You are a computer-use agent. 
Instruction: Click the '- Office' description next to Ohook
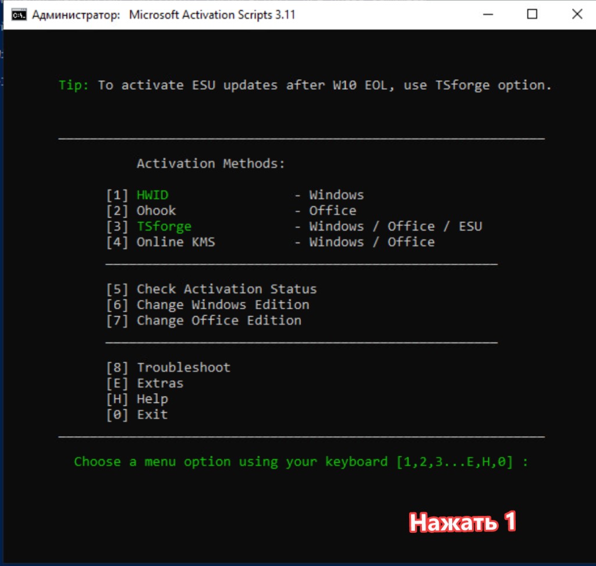pos(325,211)
